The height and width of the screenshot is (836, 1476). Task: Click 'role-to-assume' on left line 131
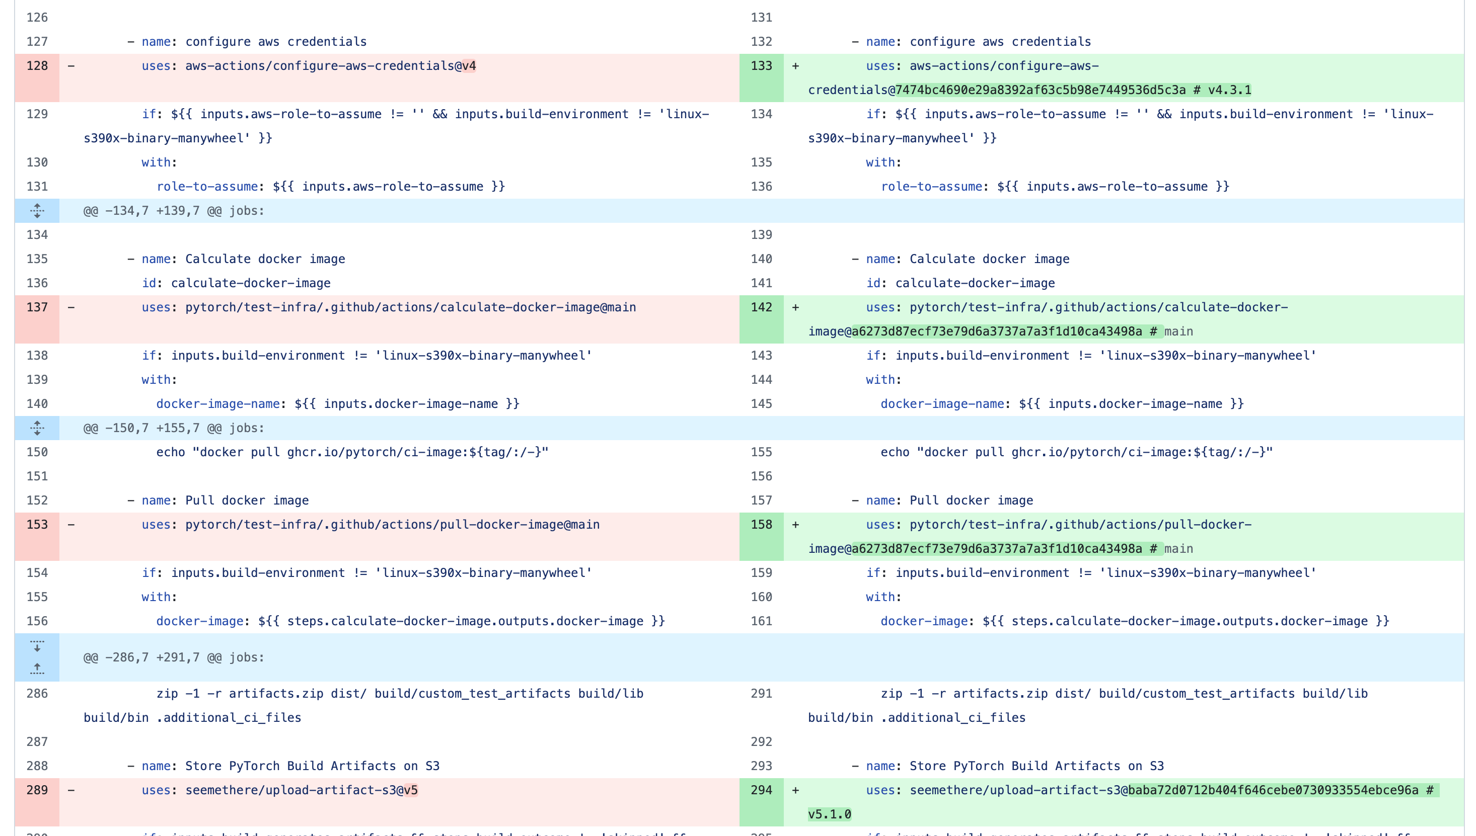click(x=207, y=187)
